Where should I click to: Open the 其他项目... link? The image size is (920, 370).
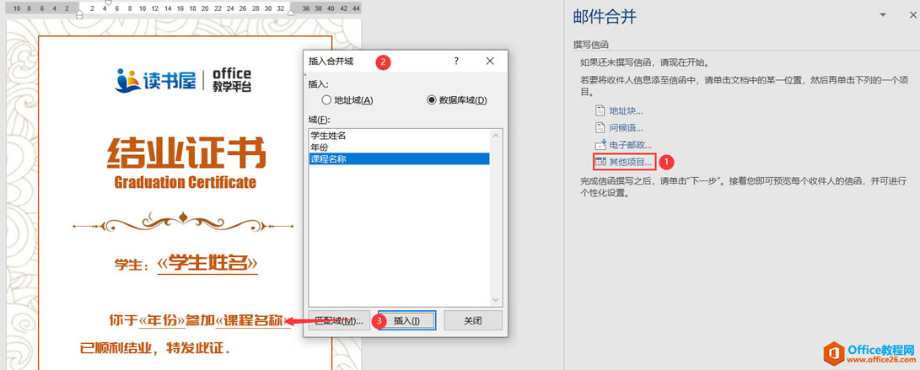pyautogui.click(x=630, y=161)
